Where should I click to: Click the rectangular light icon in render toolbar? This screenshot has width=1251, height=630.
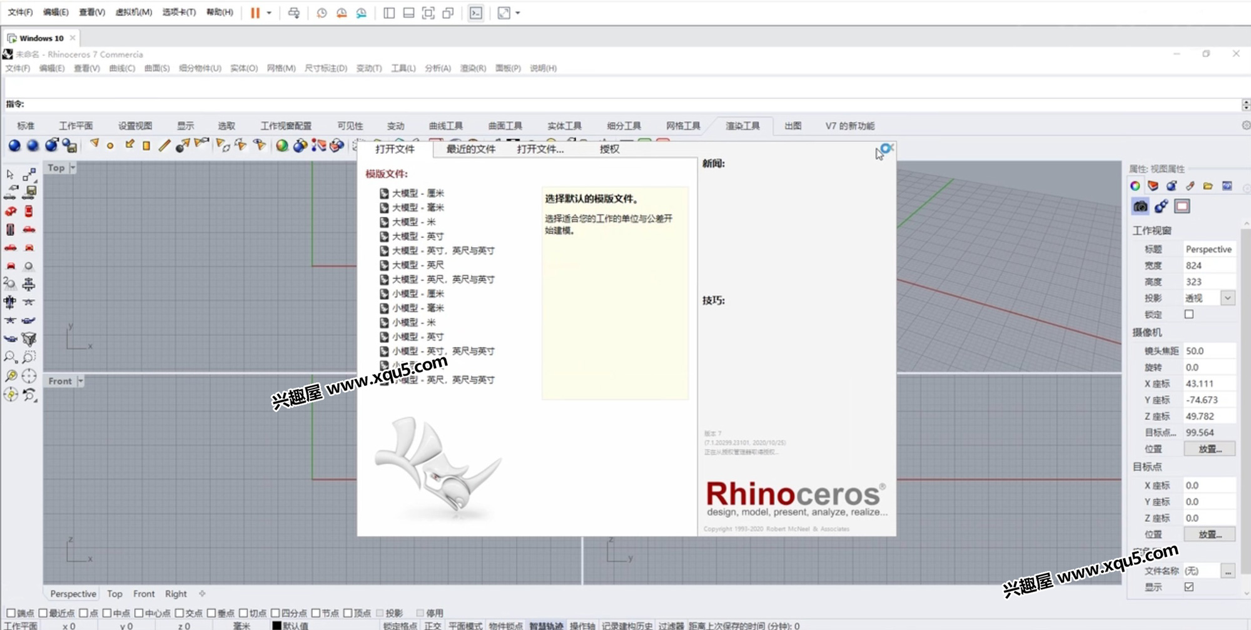pos(146,146)
